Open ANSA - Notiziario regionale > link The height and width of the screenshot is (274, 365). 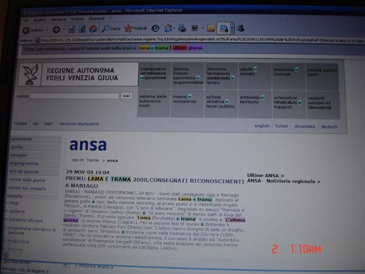point(283,181)
